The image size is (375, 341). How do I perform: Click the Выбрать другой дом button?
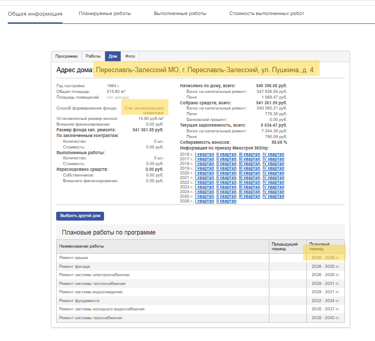(80, 216)
